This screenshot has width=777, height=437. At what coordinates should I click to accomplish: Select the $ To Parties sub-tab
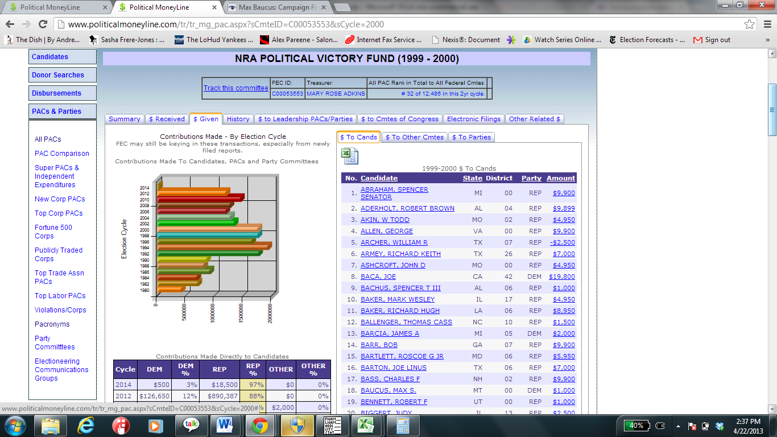click(472, 137)
